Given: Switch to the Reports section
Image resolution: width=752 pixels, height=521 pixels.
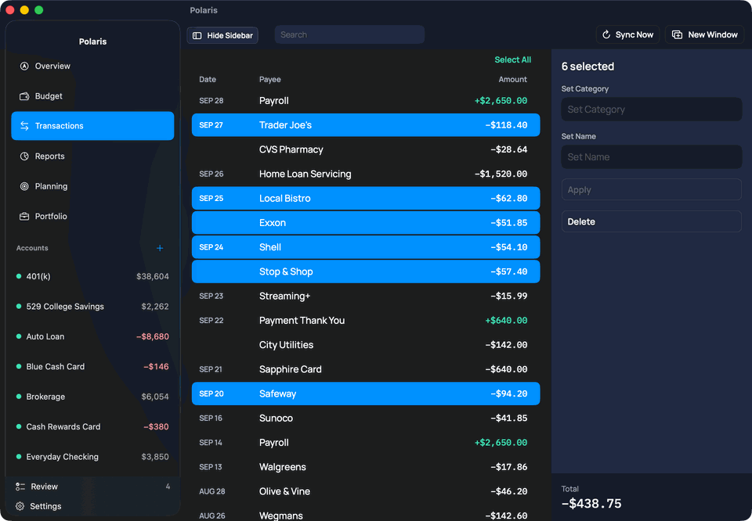Looking at the screenshot, I should click(x=92, y=156).
